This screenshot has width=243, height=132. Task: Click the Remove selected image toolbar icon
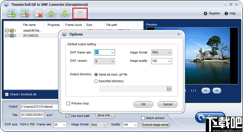25,14
